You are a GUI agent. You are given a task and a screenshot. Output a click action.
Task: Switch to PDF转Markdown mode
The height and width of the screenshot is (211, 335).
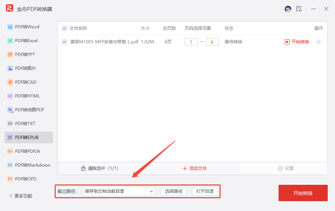[29, 165]
